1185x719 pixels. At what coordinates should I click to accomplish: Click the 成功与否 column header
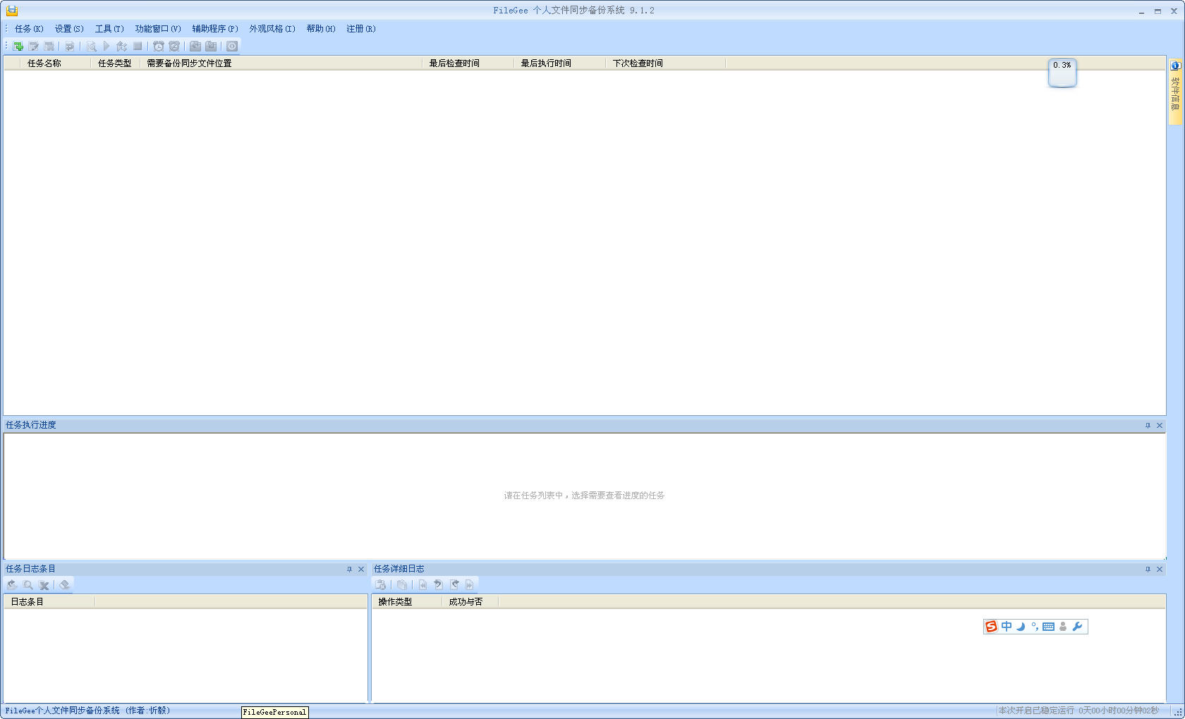point(470,602)
